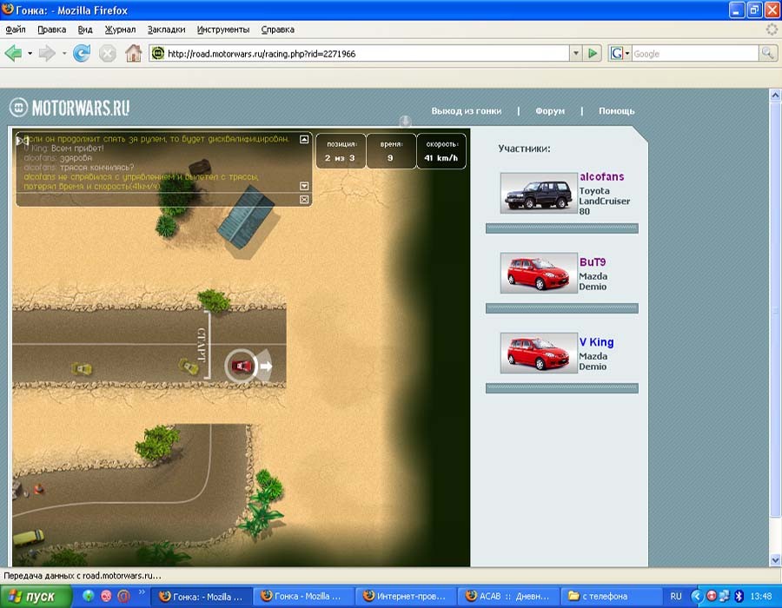The width and height of the screenshot is (782, 608).
Task: Click the progress bar under BuT9
Action: 562,308
